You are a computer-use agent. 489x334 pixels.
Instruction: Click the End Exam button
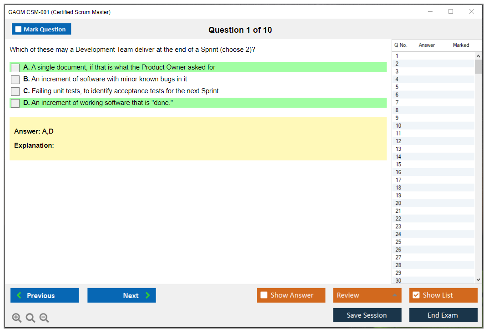pos(443,315)
